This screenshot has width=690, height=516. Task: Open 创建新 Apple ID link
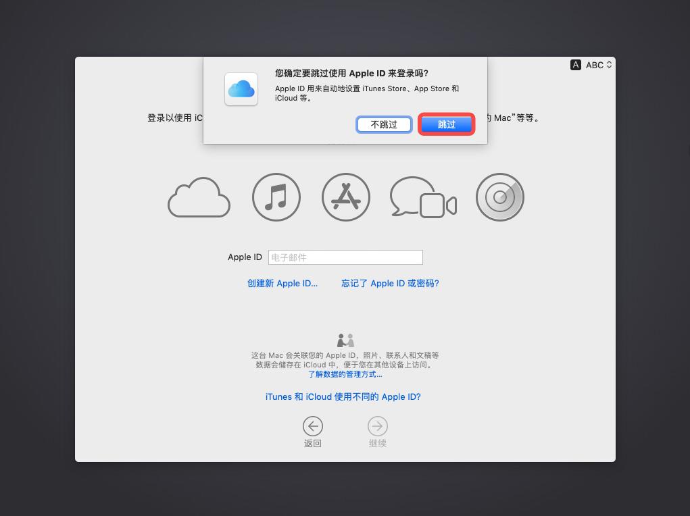282,284
